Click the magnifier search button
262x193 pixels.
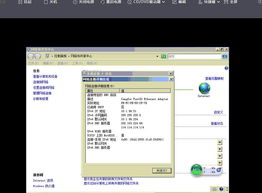225,56
